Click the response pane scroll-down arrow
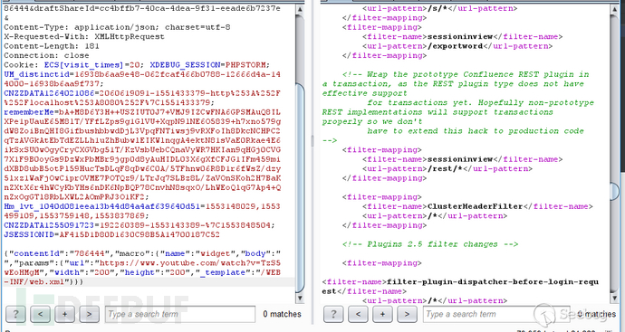Image resolution: width=625 pixels, height=332 pixels. point(614,298)
